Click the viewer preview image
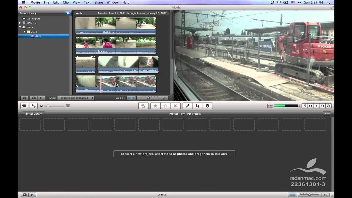The image size is (352, 198). [x=254, y=56]
